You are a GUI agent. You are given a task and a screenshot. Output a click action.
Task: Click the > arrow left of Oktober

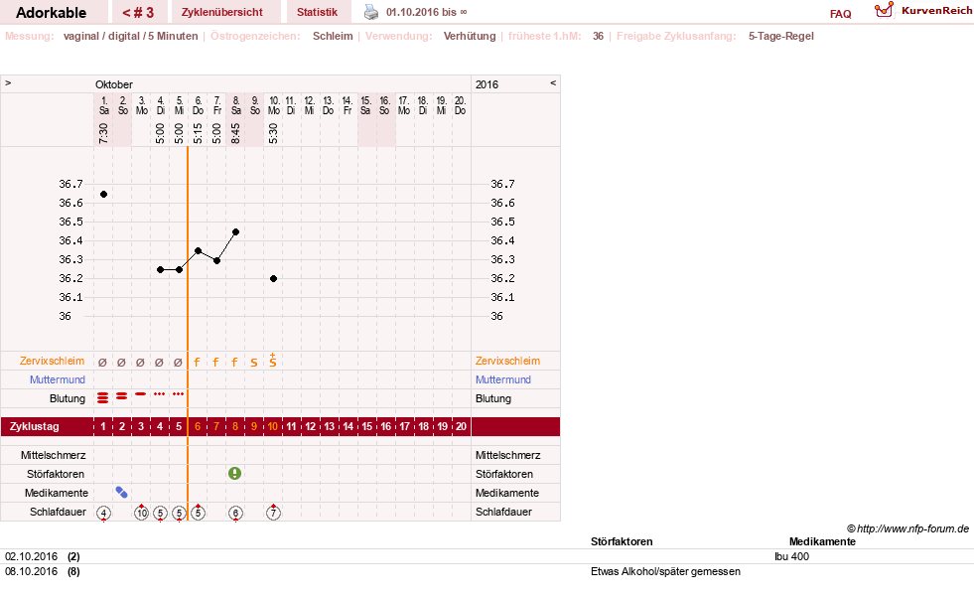pyautogui.click(x=8, y=82)
